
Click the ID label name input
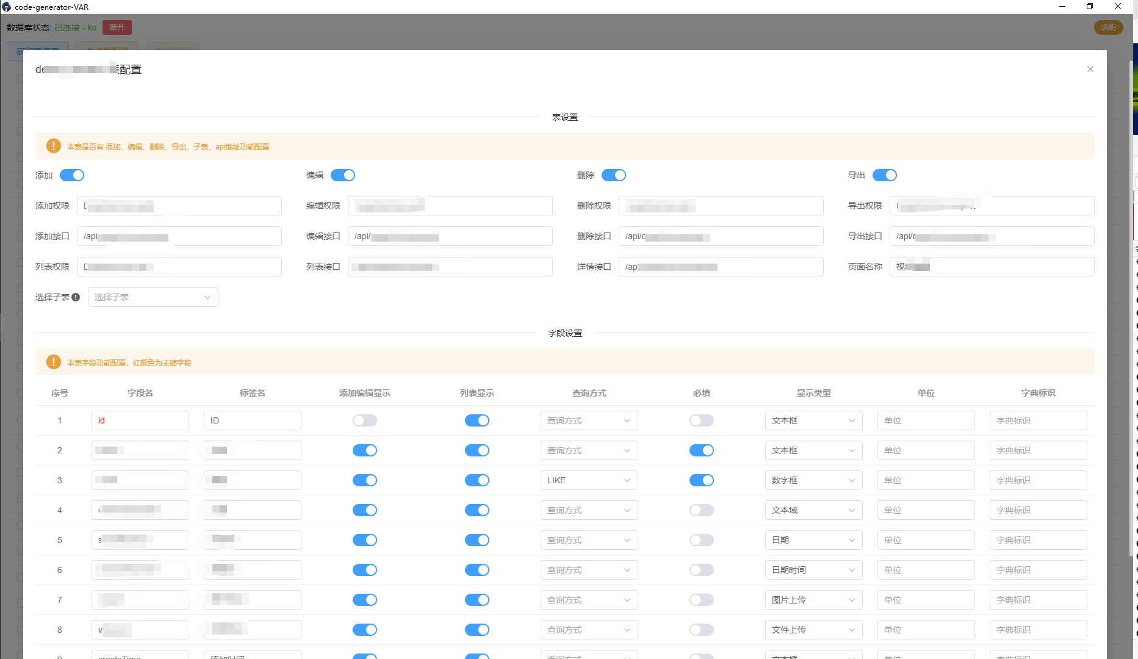coord(253,420)
